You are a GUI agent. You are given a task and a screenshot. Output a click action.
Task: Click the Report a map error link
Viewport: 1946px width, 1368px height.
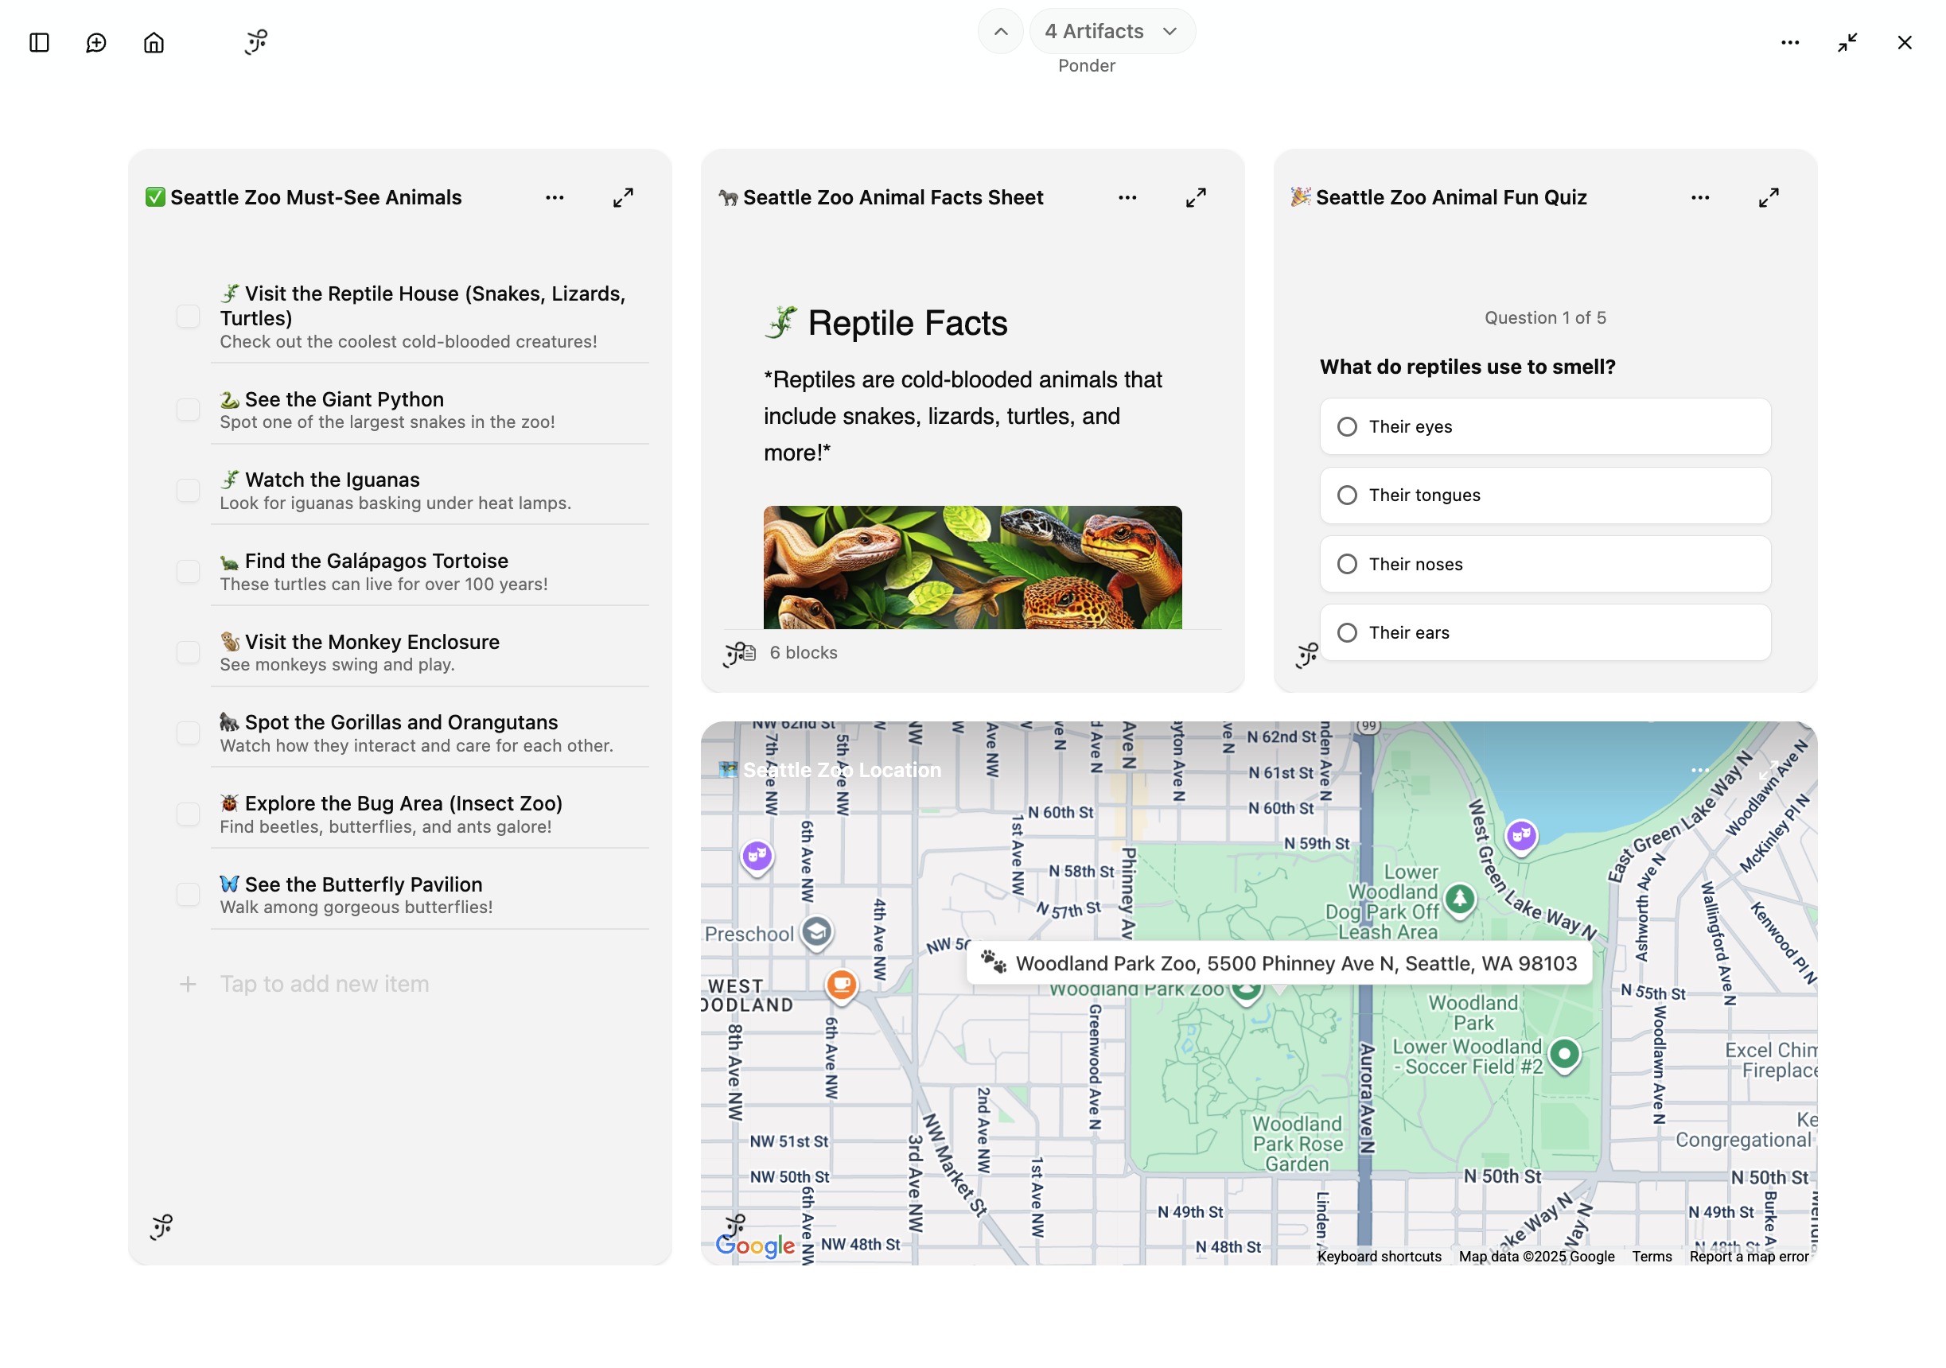click(x=1748, y=1256)
